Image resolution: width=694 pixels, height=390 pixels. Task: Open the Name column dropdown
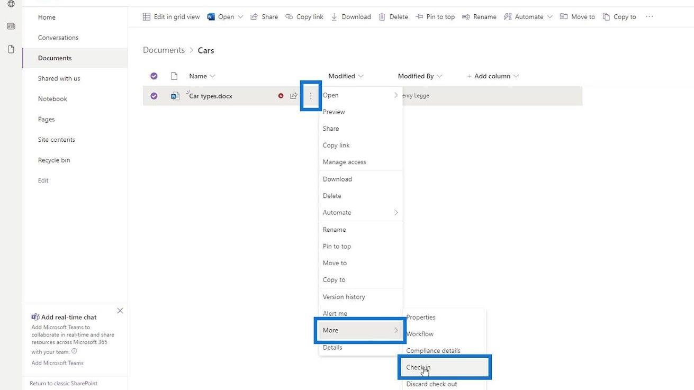click(202, 76)
